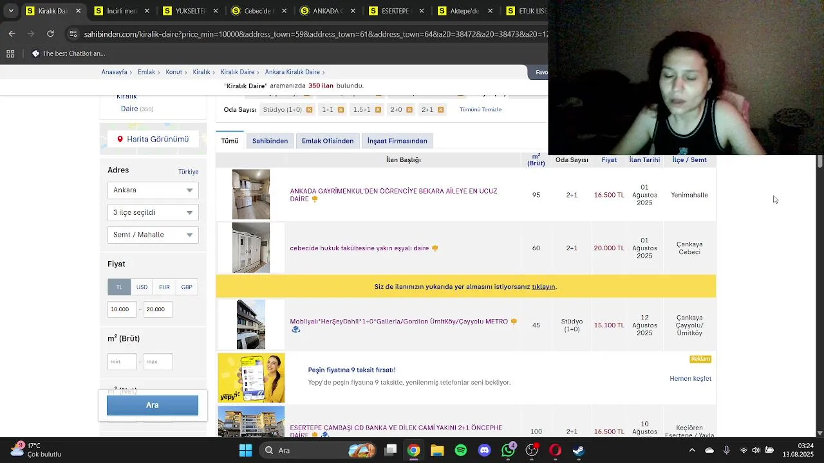The width and height of the screenshot is (824, 463).
Task: Switch to the 'İncirli mer' tab
Action: tap(122, 11)
